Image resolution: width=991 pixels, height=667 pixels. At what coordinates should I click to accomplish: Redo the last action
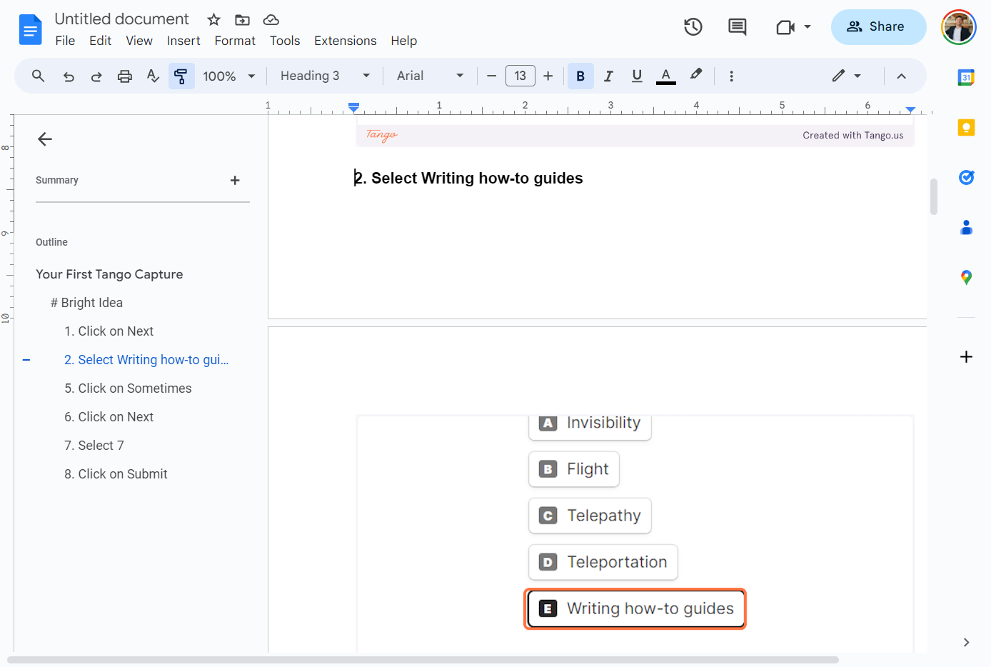(x=96, y=76)
